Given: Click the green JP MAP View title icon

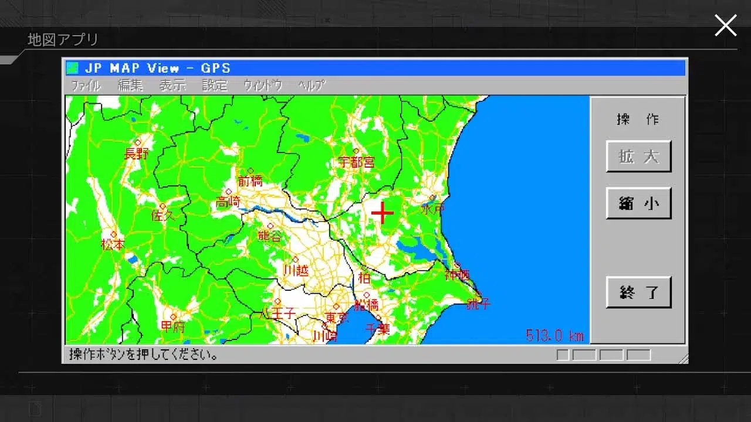Looking at the screenshot, I should [73, 68].
